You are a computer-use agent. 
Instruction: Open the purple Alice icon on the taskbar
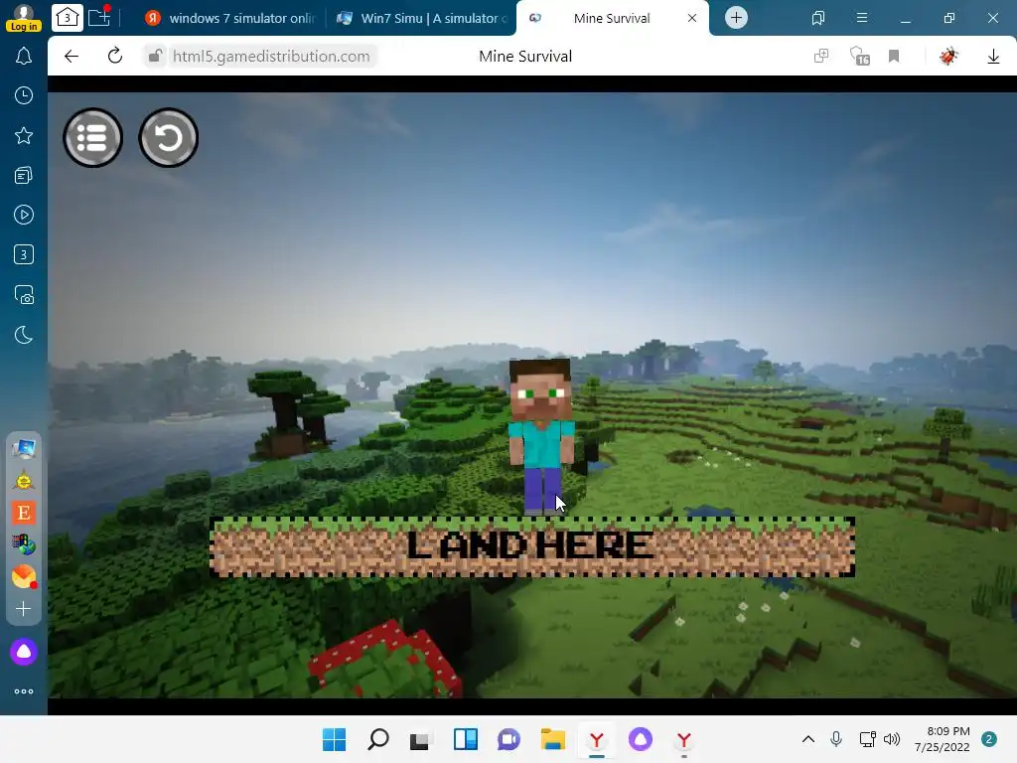click(641, 739)
